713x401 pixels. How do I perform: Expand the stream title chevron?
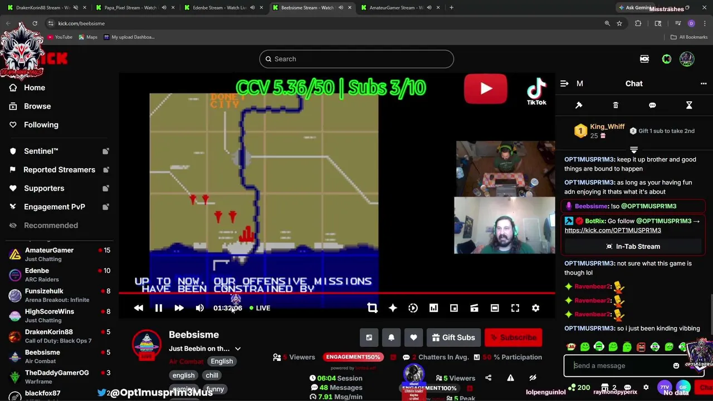[x=238, y=349]
